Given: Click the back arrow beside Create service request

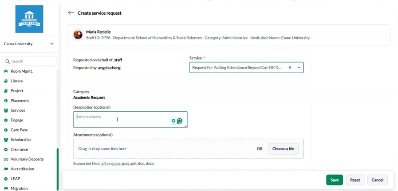Looking at the screenshot, I should coord(71,13).
